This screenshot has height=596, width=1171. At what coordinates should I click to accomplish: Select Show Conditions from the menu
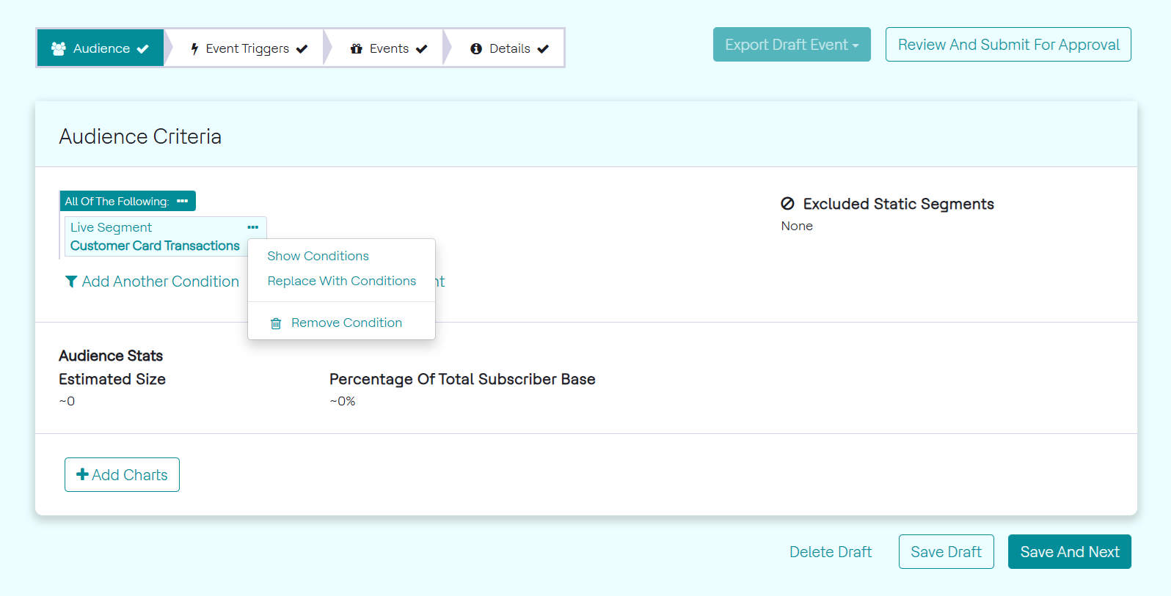(x=318, y=256)
